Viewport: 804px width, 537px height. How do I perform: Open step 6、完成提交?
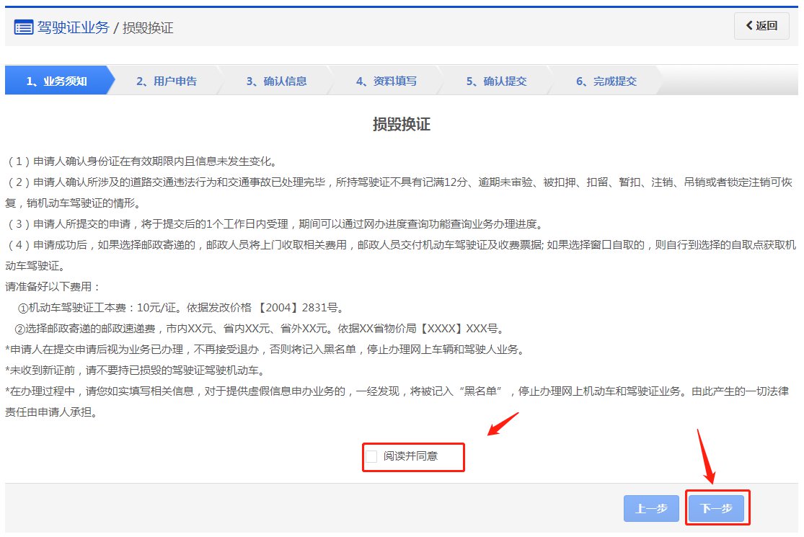606,81
